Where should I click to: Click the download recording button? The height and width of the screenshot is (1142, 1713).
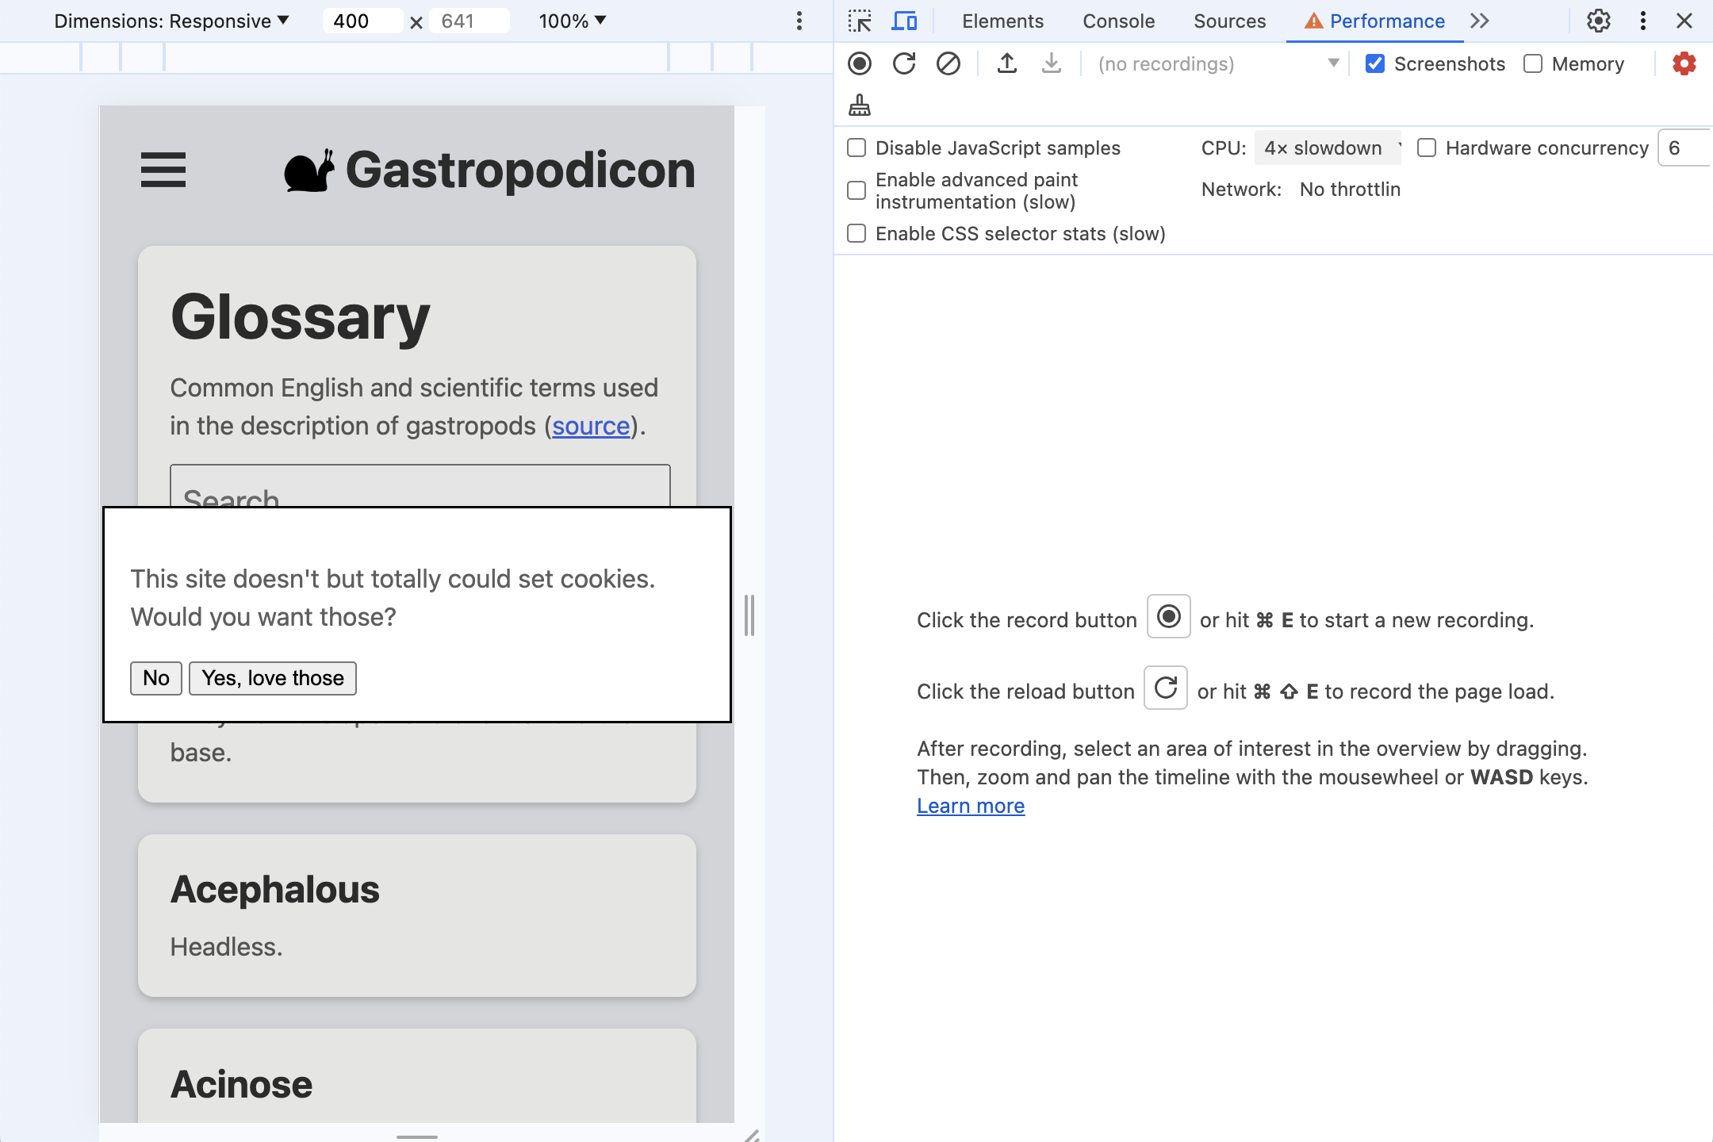coord(1050,63)
